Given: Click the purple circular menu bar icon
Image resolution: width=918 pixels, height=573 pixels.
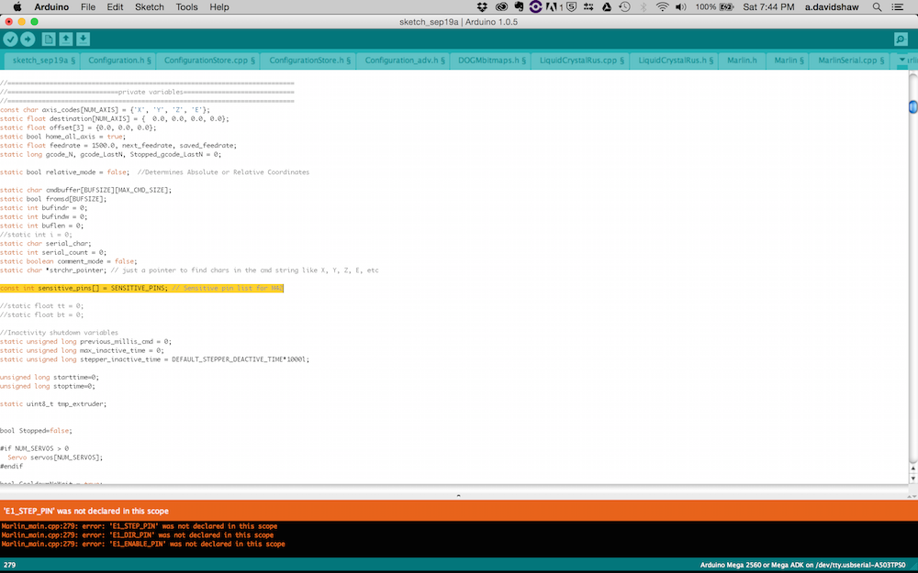Looking at the screenshot, I should [x=536, y=7].
